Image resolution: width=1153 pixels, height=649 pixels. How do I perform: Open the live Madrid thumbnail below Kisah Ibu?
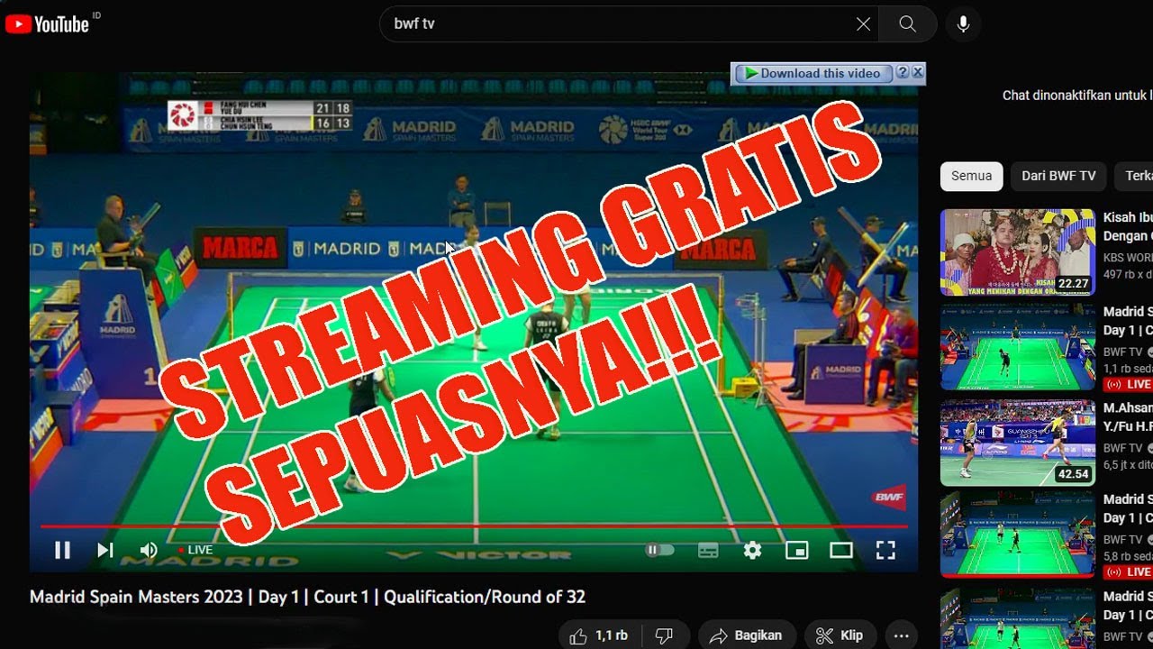1018,347
